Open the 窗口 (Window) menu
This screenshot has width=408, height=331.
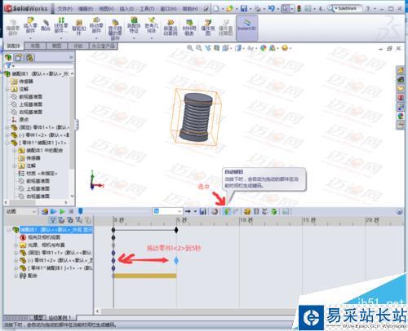click(168, 9)
